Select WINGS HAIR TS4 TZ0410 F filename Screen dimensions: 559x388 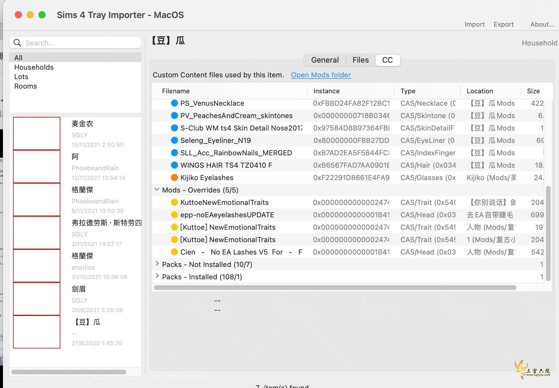226,165
